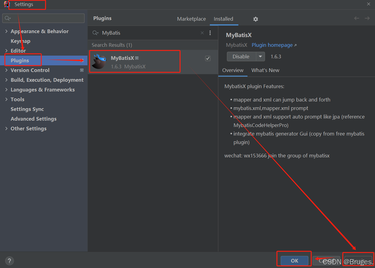The width and height of the screenshot is (375, 268).
Task: Click the MybatisX vendor name in details
Action: tap(237, 45)
